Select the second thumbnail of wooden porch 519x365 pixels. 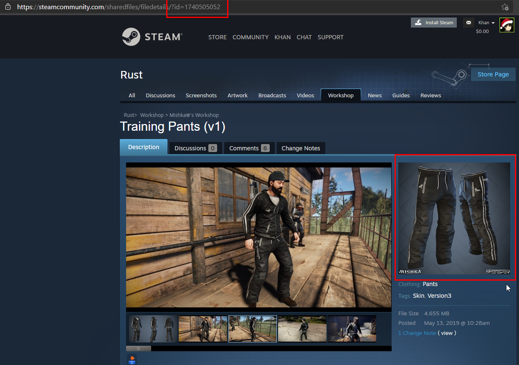[203, 329]
